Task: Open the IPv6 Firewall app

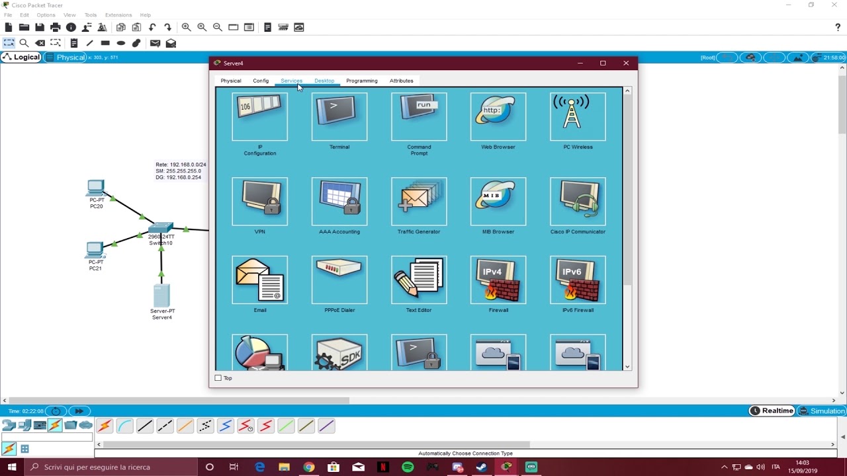Action: pyautogui.click(x=578, y=280)
